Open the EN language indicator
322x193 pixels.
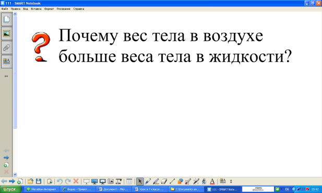coord(287,189)
